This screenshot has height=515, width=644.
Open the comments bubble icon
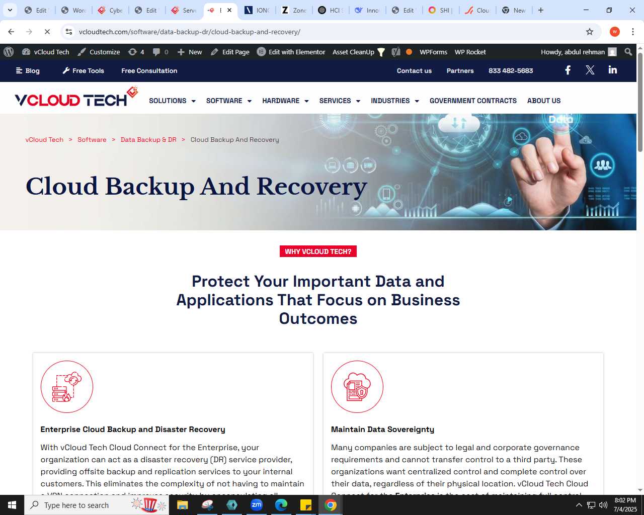(160, 52)
